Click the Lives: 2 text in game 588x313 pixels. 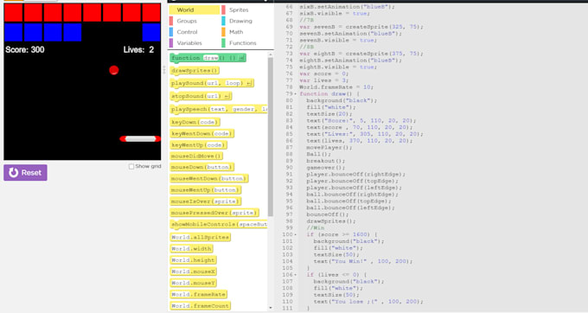pos(138,50)
